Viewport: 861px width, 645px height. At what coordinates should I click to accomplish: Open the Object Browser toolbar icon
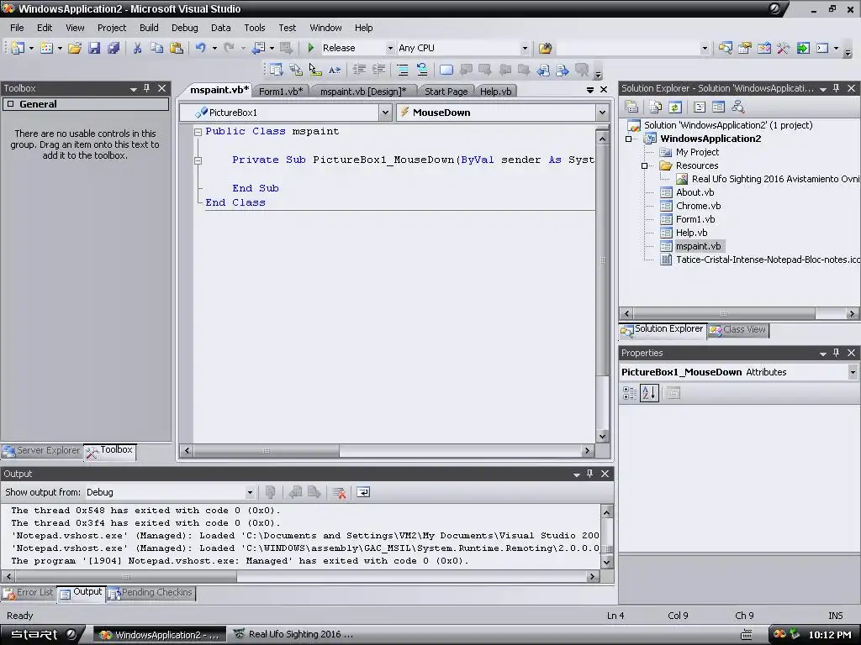point(763,48)
